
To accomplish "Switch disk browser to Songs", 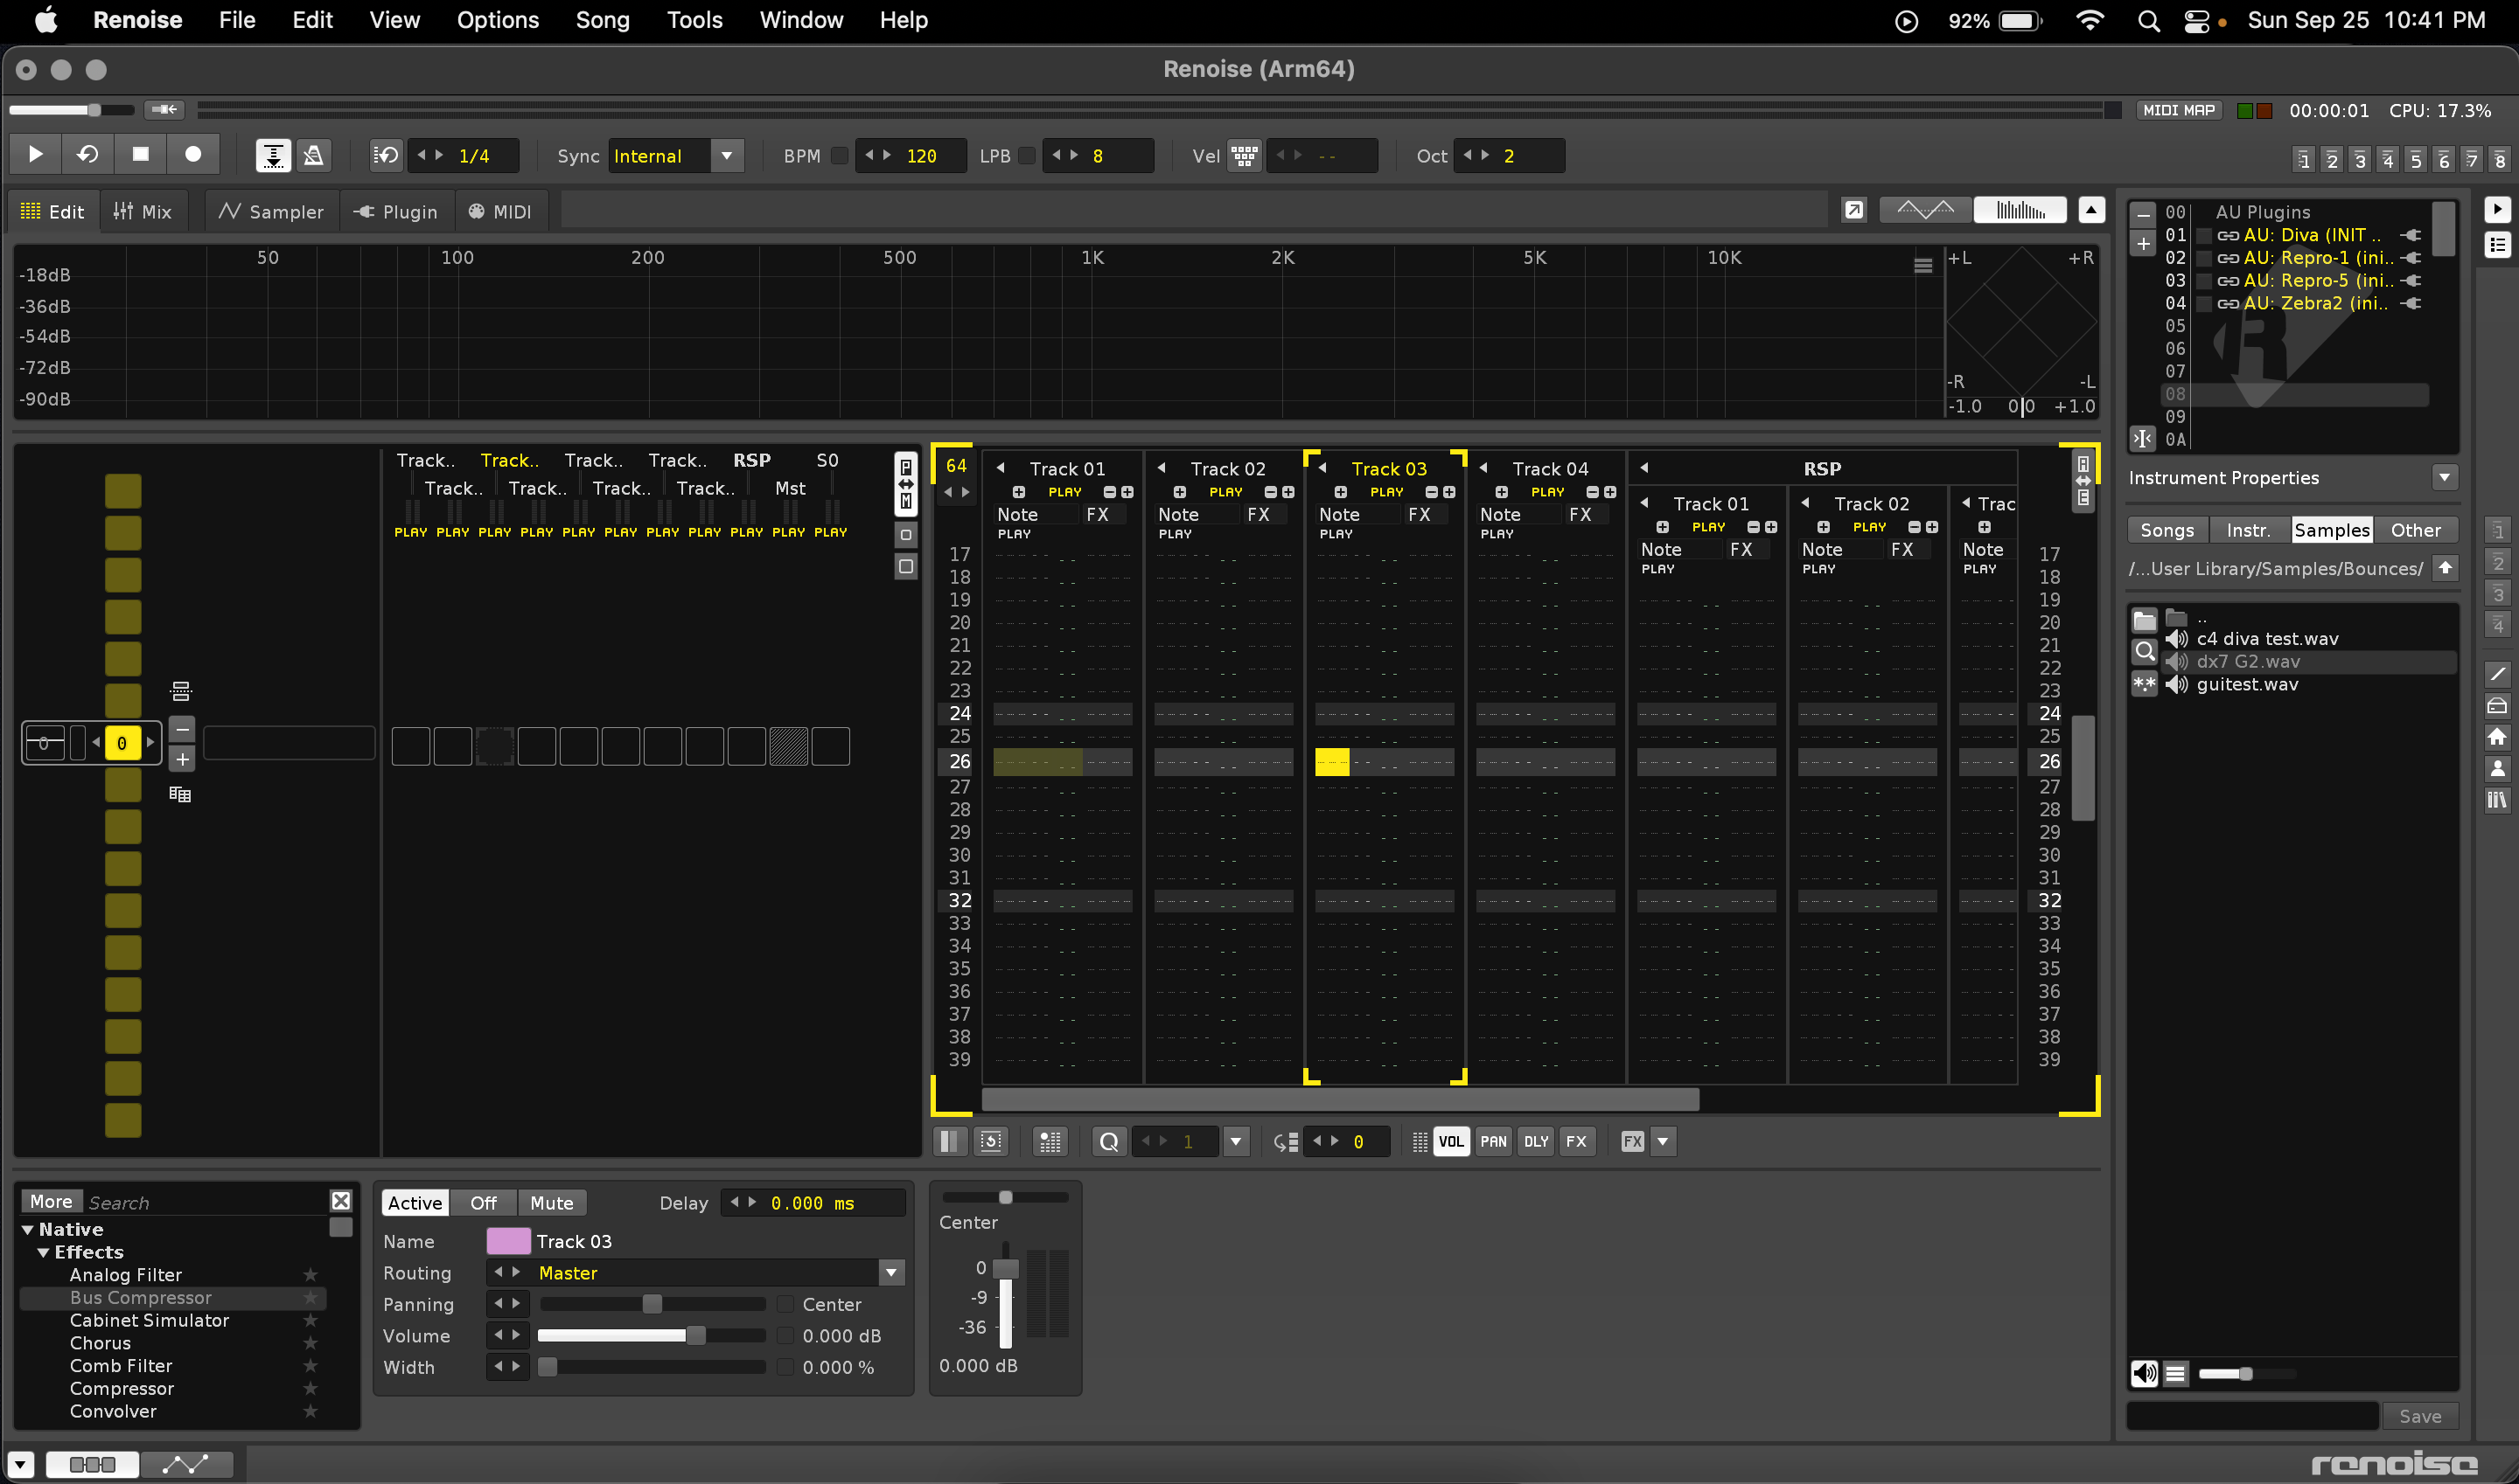I will click(2167, 530).
